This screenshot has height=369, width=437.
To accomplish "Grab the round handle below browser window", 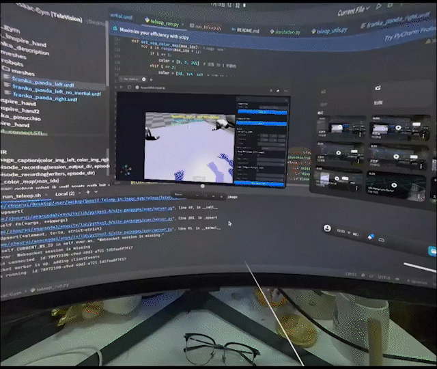I will pyautogui.click(x=203, y=186).
